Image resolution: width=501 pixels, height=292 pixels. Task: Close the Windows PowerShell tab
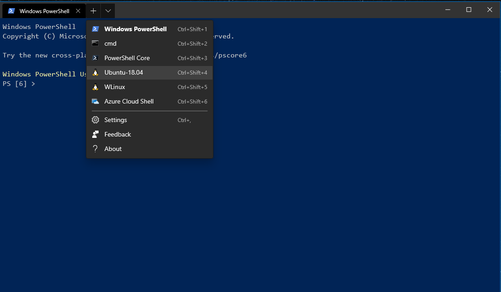[78, 11]
